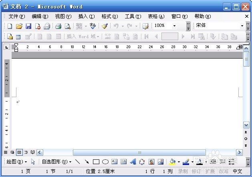The image size is (252, 177).
Task: Click vertical scrollbar down arrow
Action: point(246,125)
